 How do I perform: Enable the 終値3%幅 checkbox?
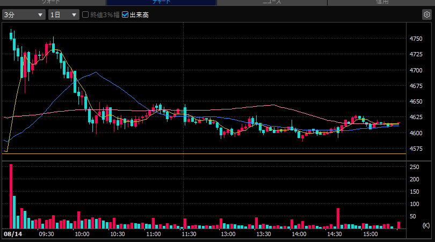pyautogui.click(x=85, y=14)
